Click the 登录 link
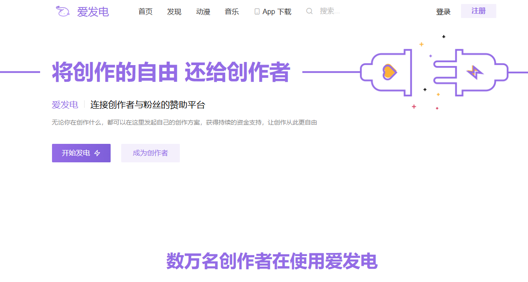The image size is (528, 282). [x=443, y=11]
